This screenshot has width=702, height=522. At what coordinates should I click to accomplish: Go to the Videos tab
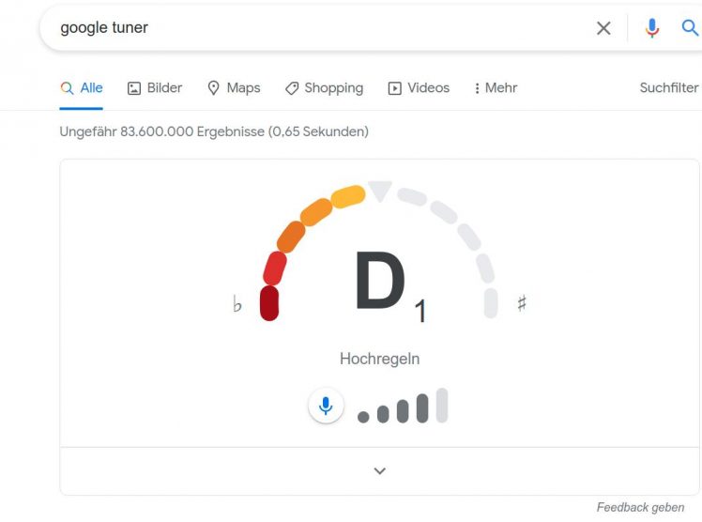pyautogui.click(x=419, y=87)
